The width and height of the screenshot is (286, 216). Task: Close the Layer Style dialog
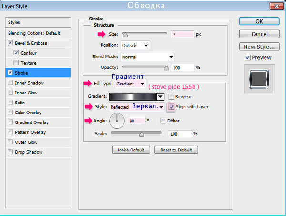pos(276,6)
